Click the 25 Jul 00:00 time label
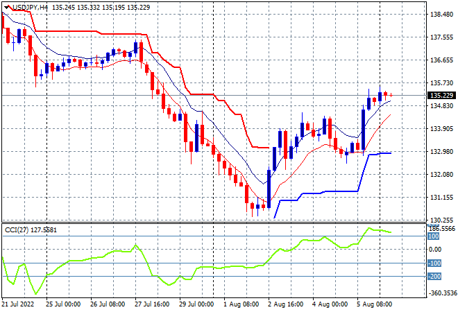 [x=63, y=304]
